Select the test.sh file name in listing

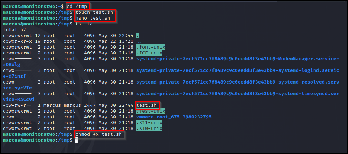click(x=147, y=105)
